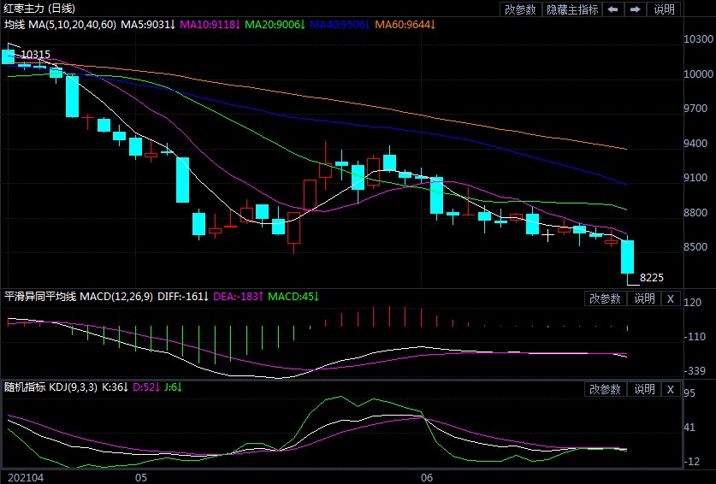Viewport: 716px width, 484px height.
Task: Click the 红枣主力 (日线) chart title
Action: pyautogui.click(x=39, y=9)
